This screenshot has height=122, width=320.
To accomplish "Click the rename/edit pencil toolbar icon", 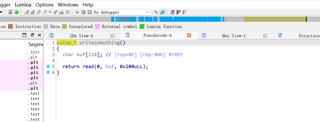I will coord(61,12).
